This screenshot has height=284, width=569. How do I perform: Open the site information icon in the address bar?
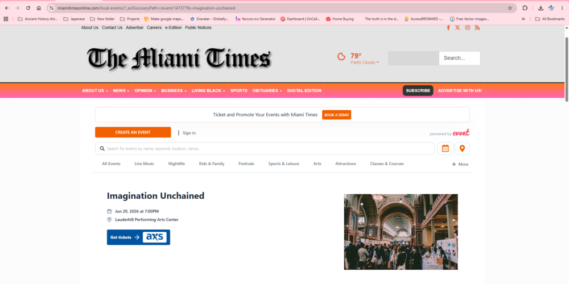[x=52, y=8]
